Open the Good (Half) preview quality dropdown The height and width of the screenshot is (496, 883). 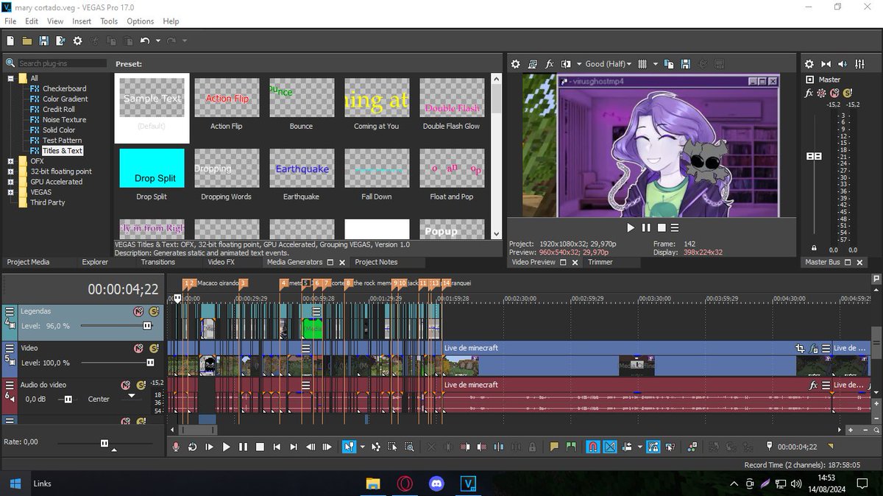click(609, 64)
